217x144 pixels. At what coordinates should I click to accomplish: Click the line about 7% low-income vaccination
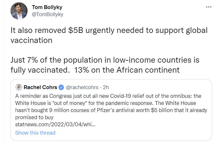(x=105, y=60)
